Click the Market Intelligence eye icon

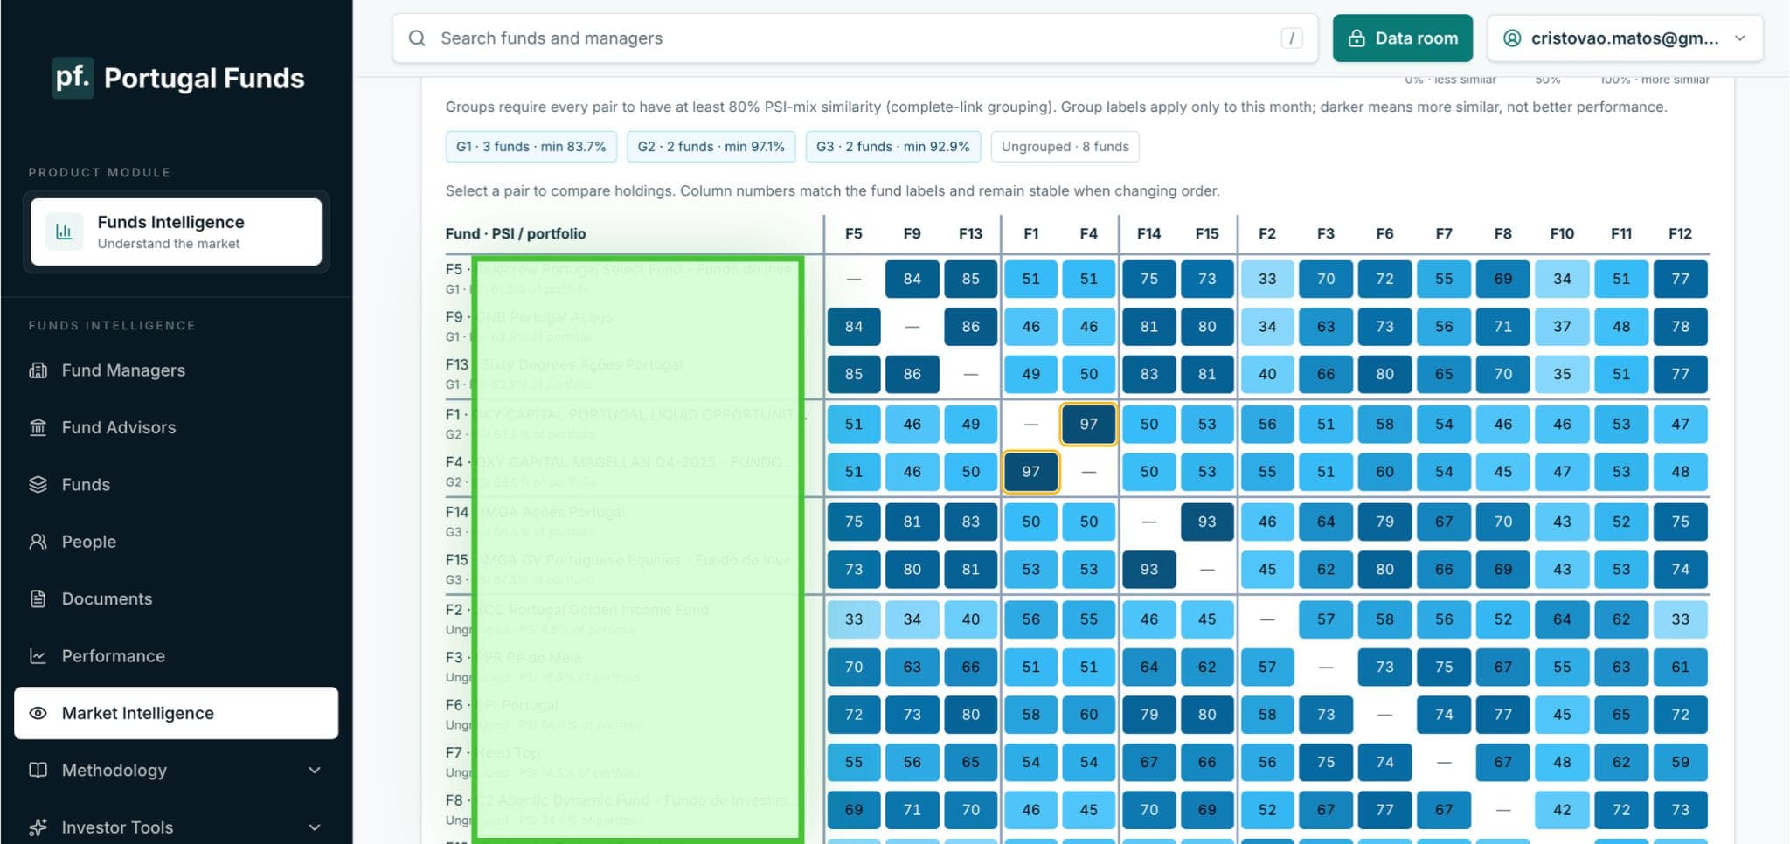coord(38,713)
